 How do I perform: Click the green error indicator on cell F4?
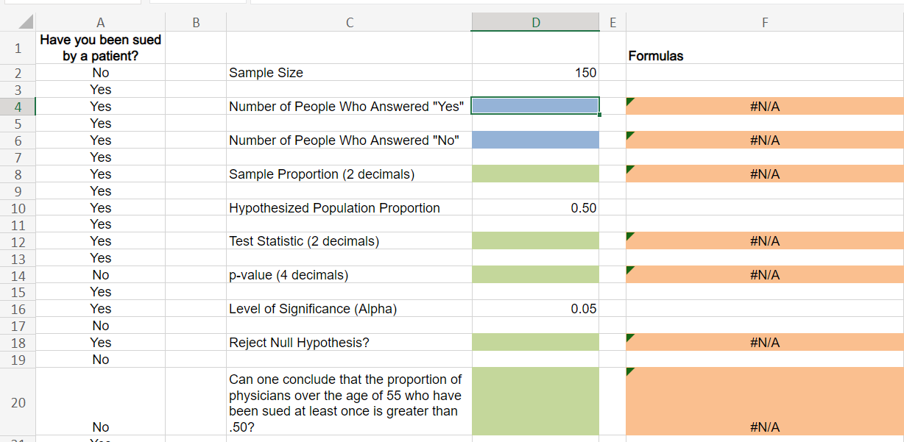(x=629, y=101)
